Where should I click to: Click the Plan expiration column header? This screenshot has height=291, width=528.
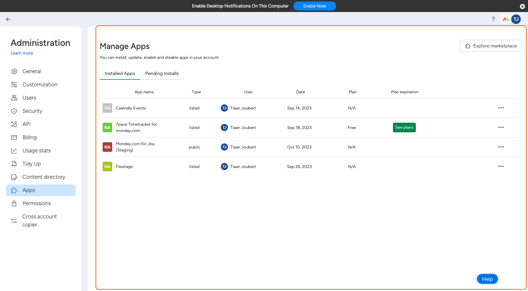[x=405, y=92]
